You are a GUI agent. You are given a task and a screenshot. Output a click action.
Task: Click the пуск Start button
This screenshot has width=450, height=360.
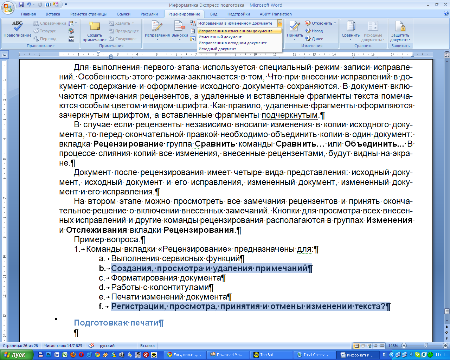coord(17,355)
